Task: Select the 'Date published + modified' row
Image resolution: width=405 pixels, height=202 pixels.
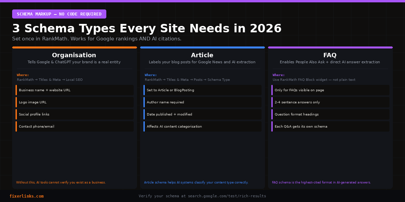Action: [x=202, y=114]
